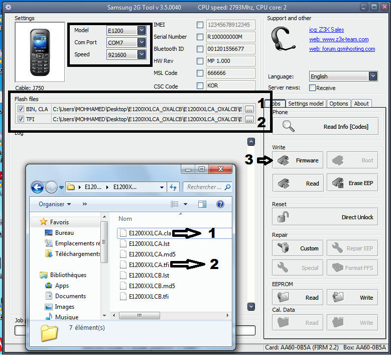
Task: Open the Options tab
Action: click(x=338, y=104)
